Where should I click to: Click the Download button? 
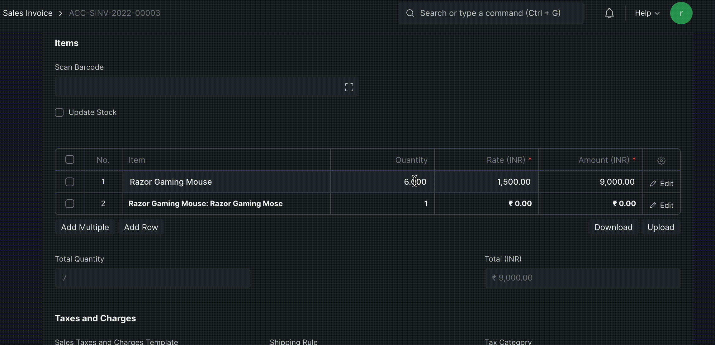[613, 227]
